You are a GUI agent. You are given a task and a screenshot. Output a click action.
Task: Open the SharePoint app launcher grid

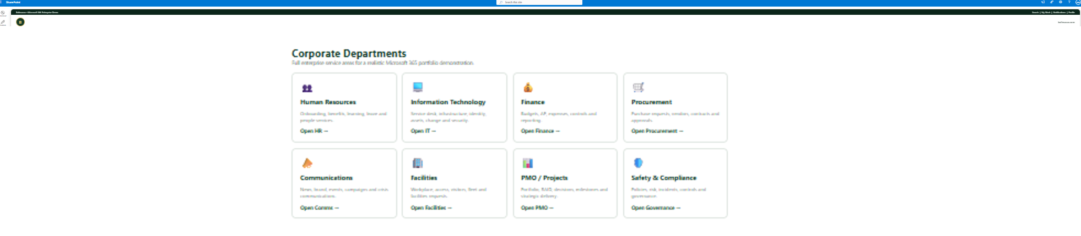pos(2,2)
